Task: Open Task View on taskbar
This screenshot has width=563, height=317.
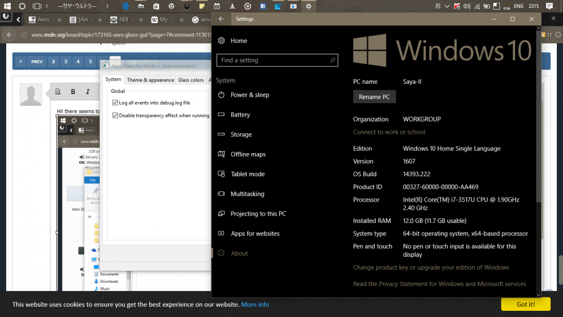Action: point(37,6)
